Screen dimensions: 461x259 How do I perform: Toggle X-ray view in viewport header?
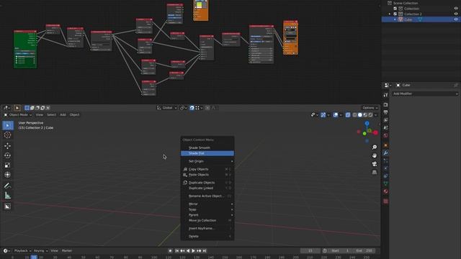click(348, 115)
